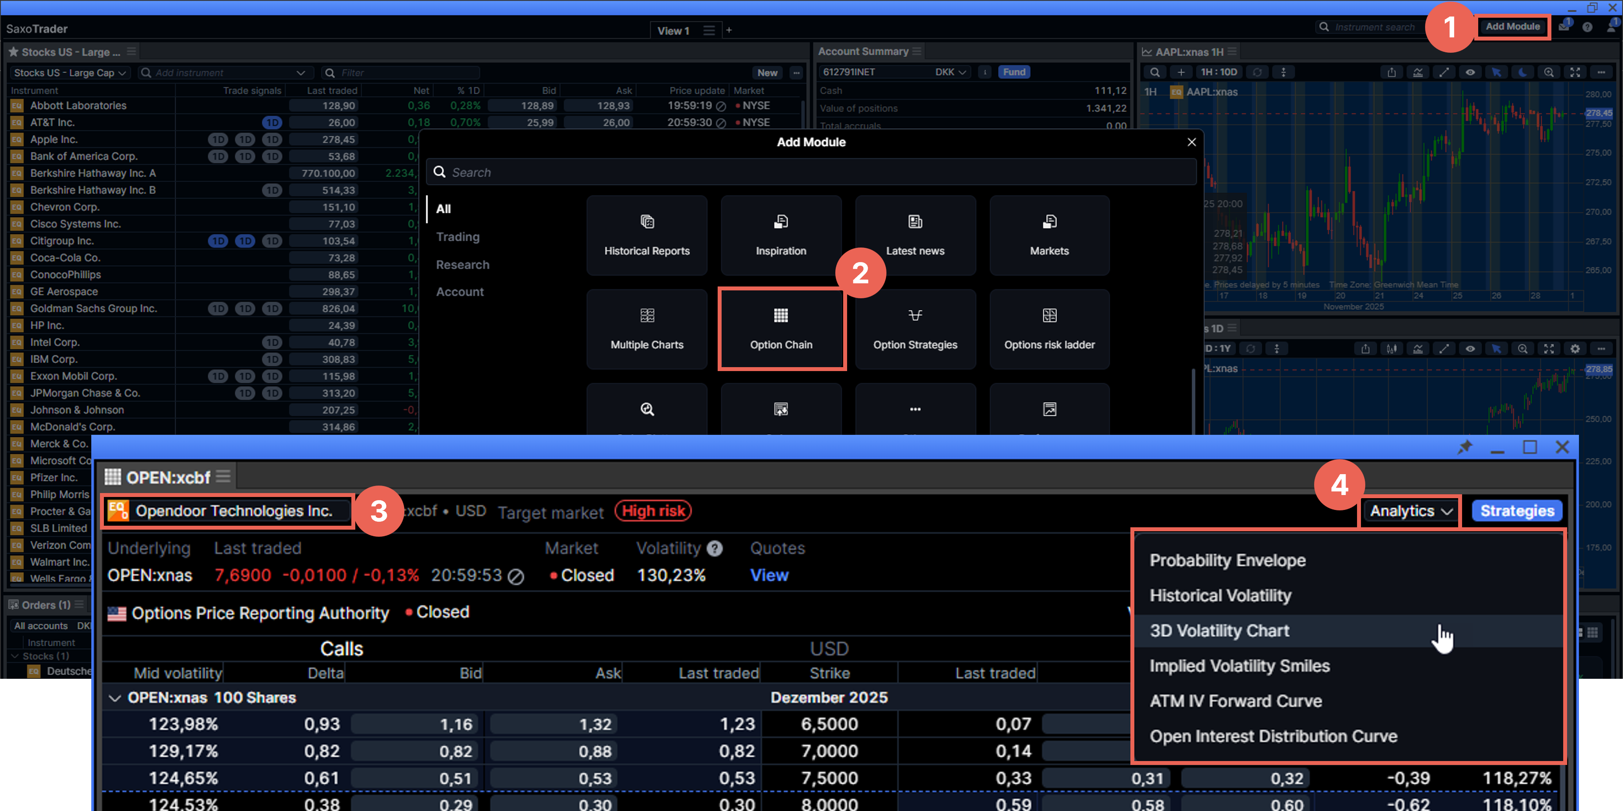Open the Analytics dropdown in the Option Chain

click(1409, 511)
